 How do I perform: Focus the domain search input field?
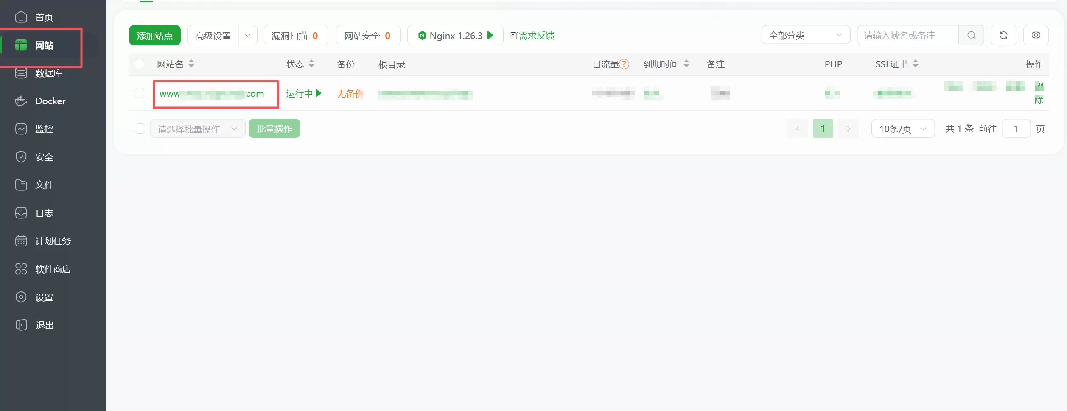[907, 35]
